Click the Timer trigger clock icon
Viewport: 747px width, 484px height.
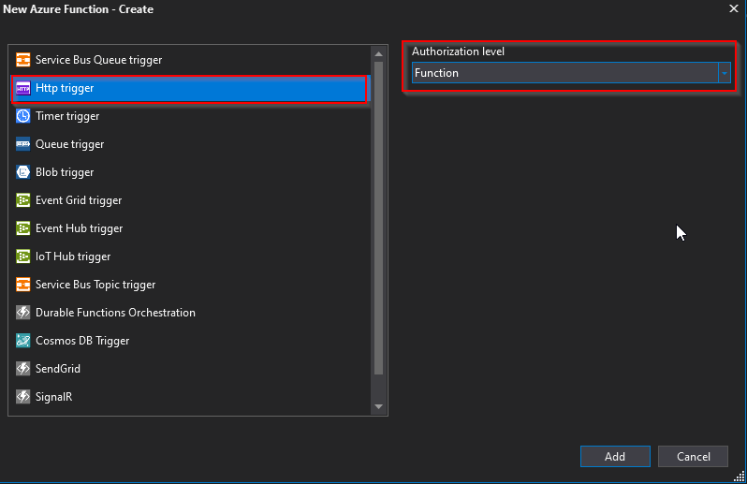22,116
